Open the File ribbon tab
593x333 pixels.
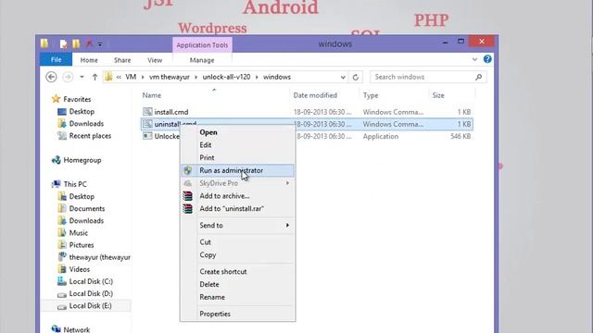click(56, 59)
